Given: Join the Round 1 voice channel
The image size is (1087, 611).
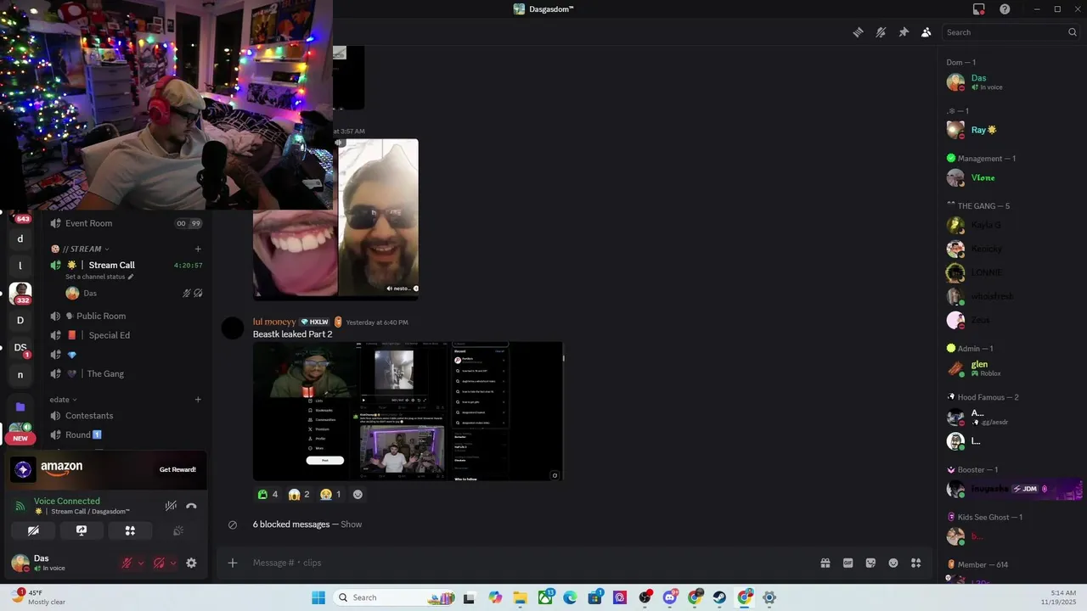Looking at the screenshot, I should click(126, 434).
